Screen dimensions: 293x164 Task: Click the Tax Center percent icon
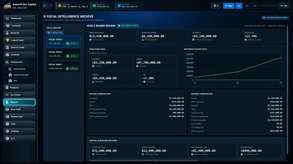(7, 95)
